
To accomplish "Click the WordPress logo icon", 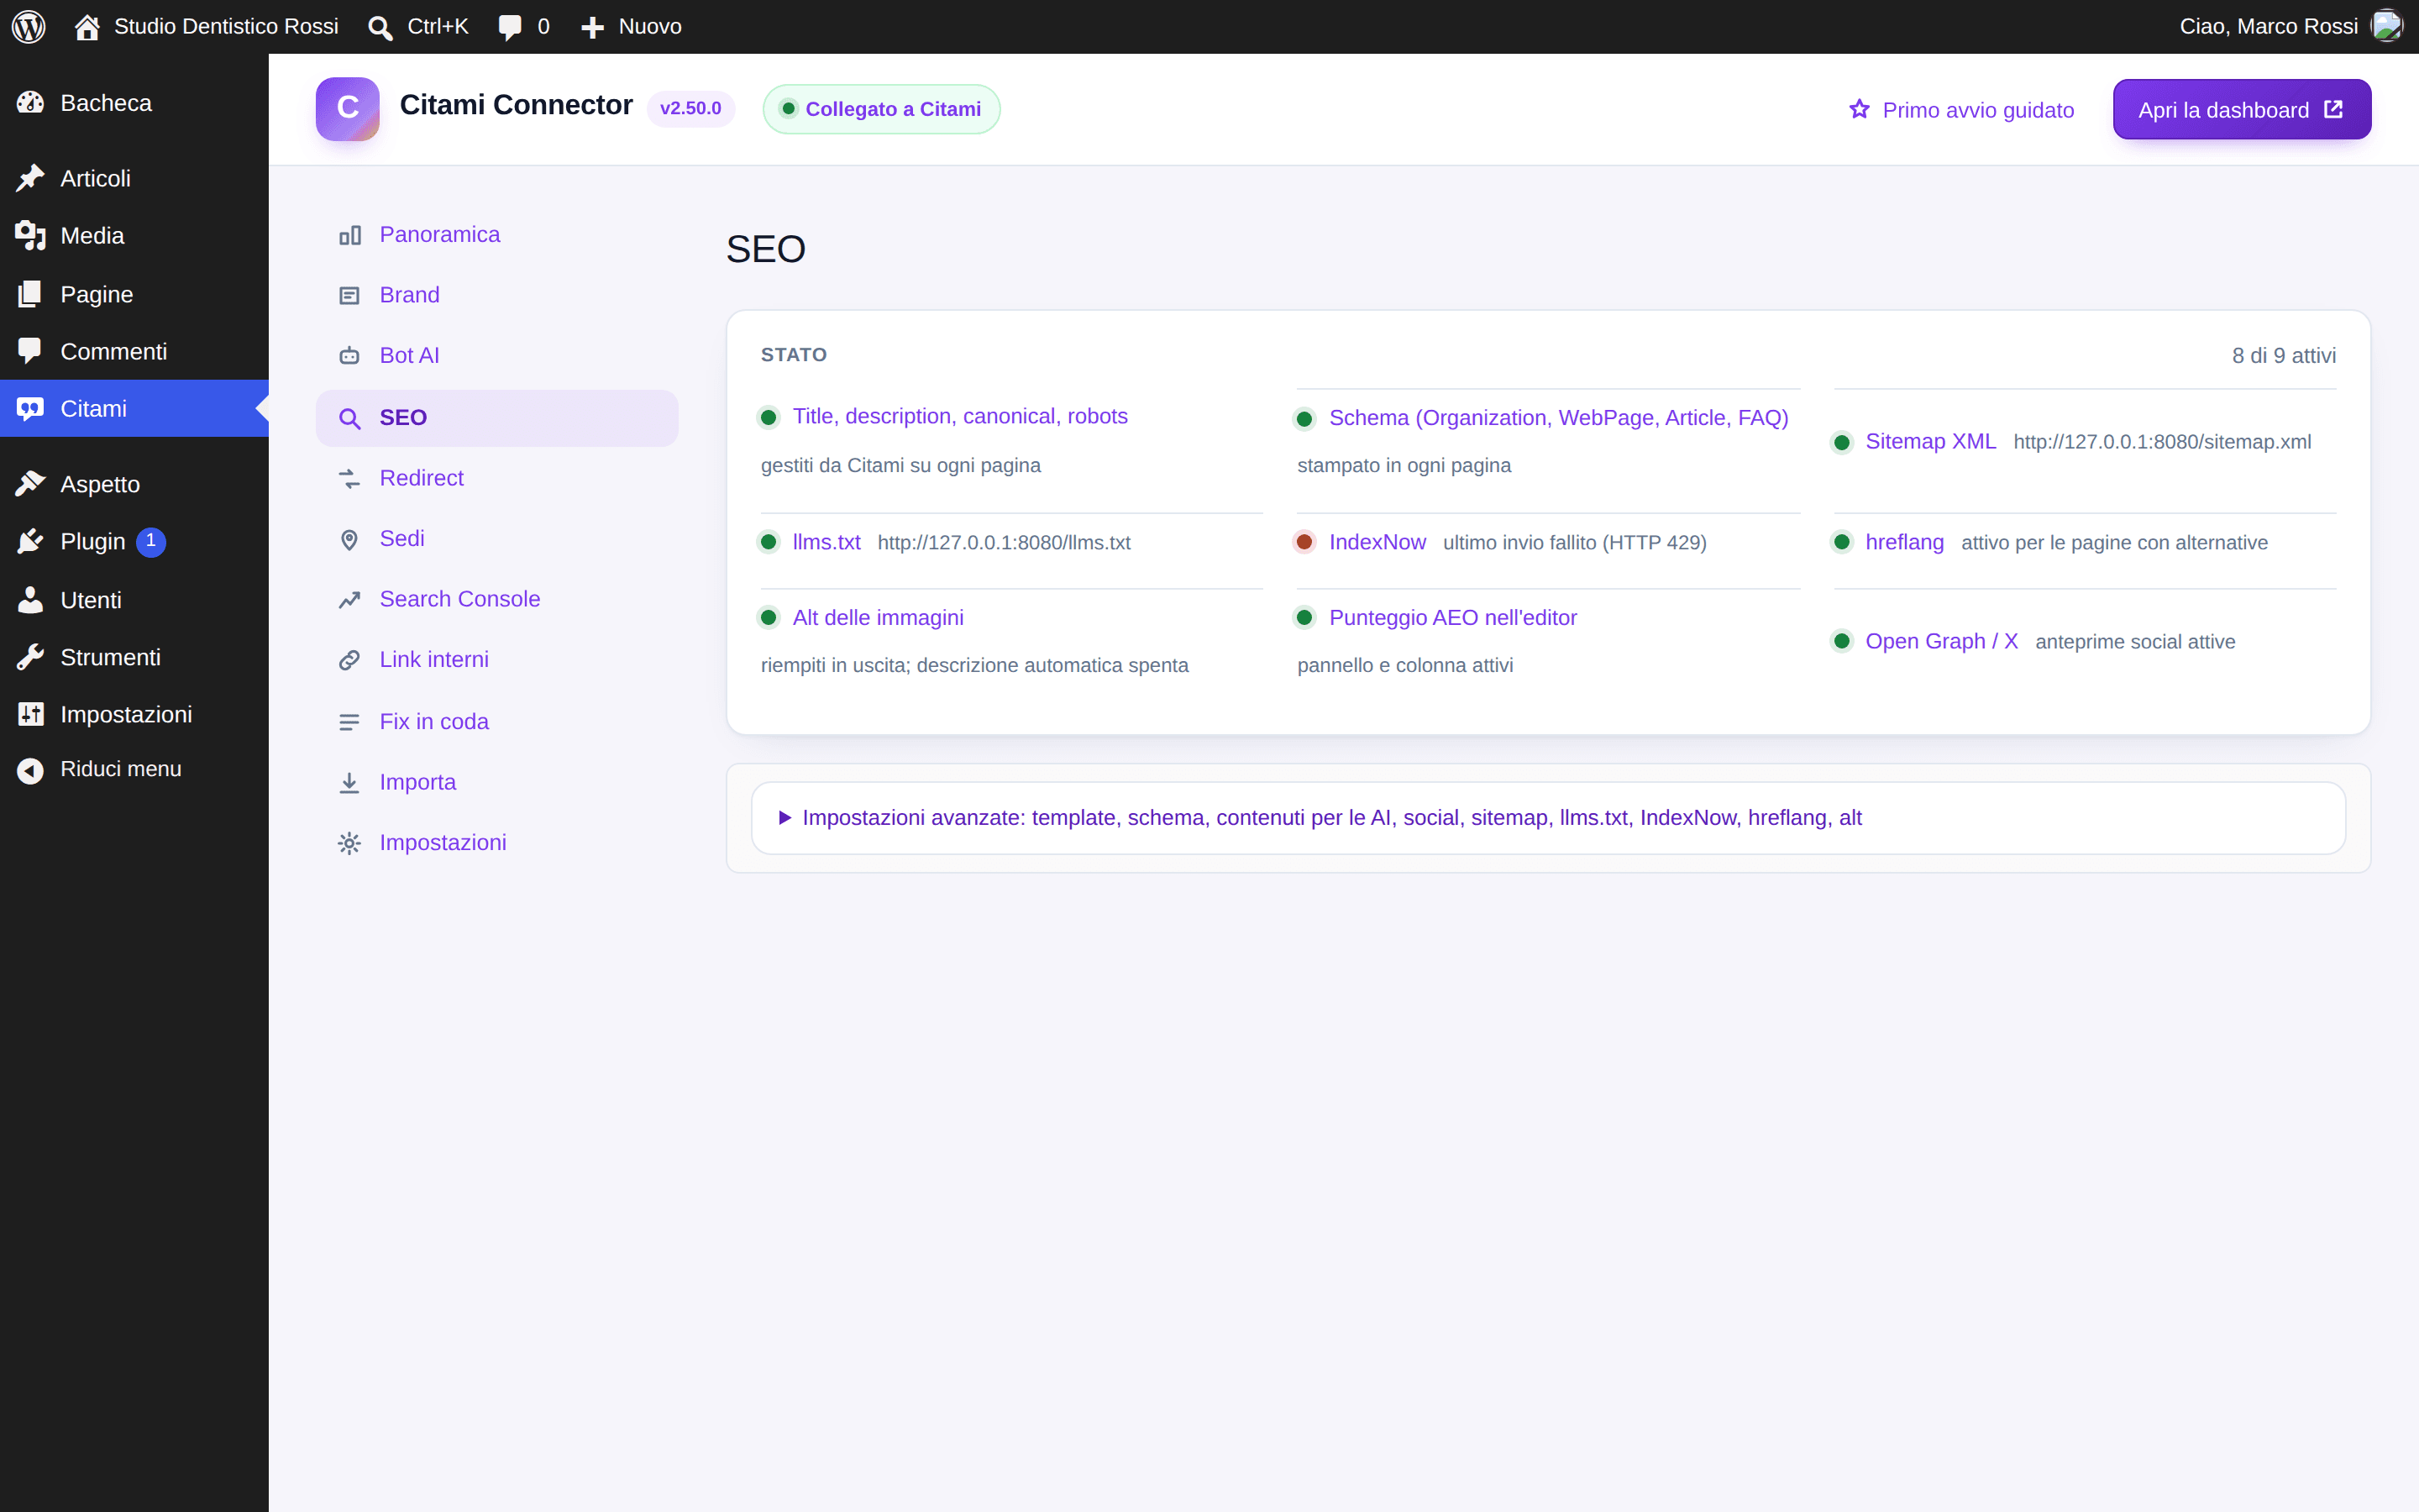I will pyautogui.click(x=29, y=26).
